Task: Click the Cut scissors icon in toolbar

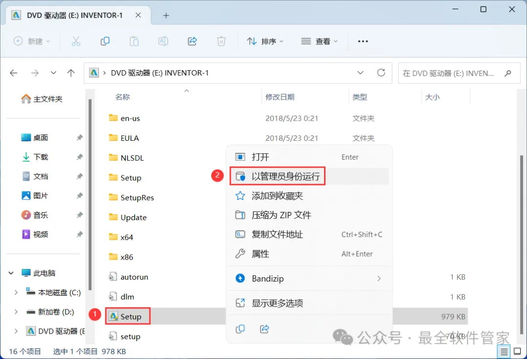Action: point(76,41)
